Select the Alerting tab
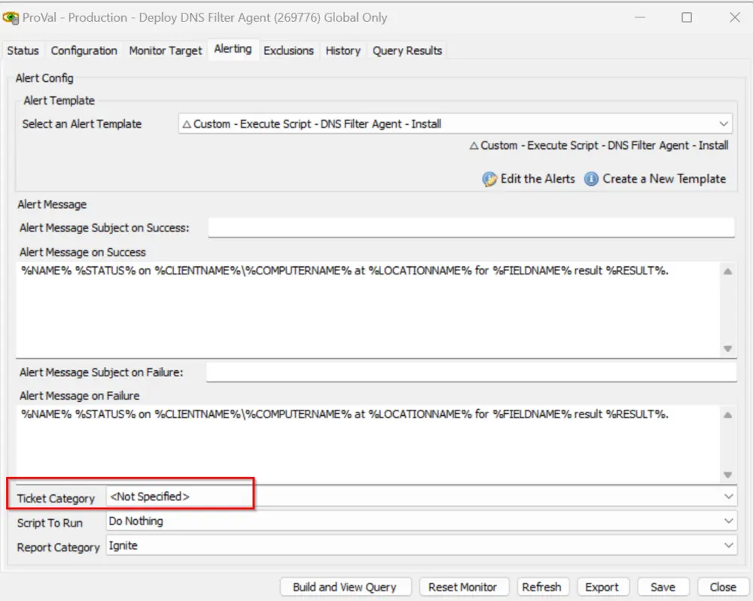This screenshot has height=601, width=753. click(x=233, y=49)
